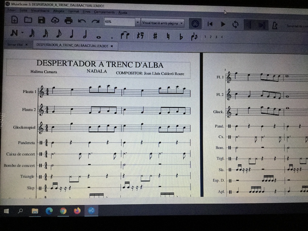Open Windows taskbar search
308x231 pixels.
tap(20, 211)
